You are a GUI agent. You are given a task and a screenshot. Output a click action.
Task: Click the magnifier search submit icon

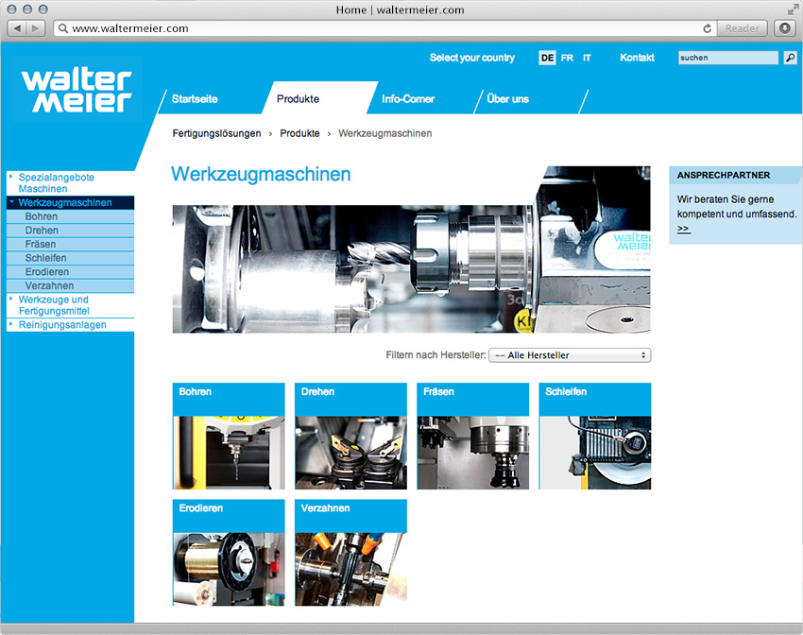790,58
